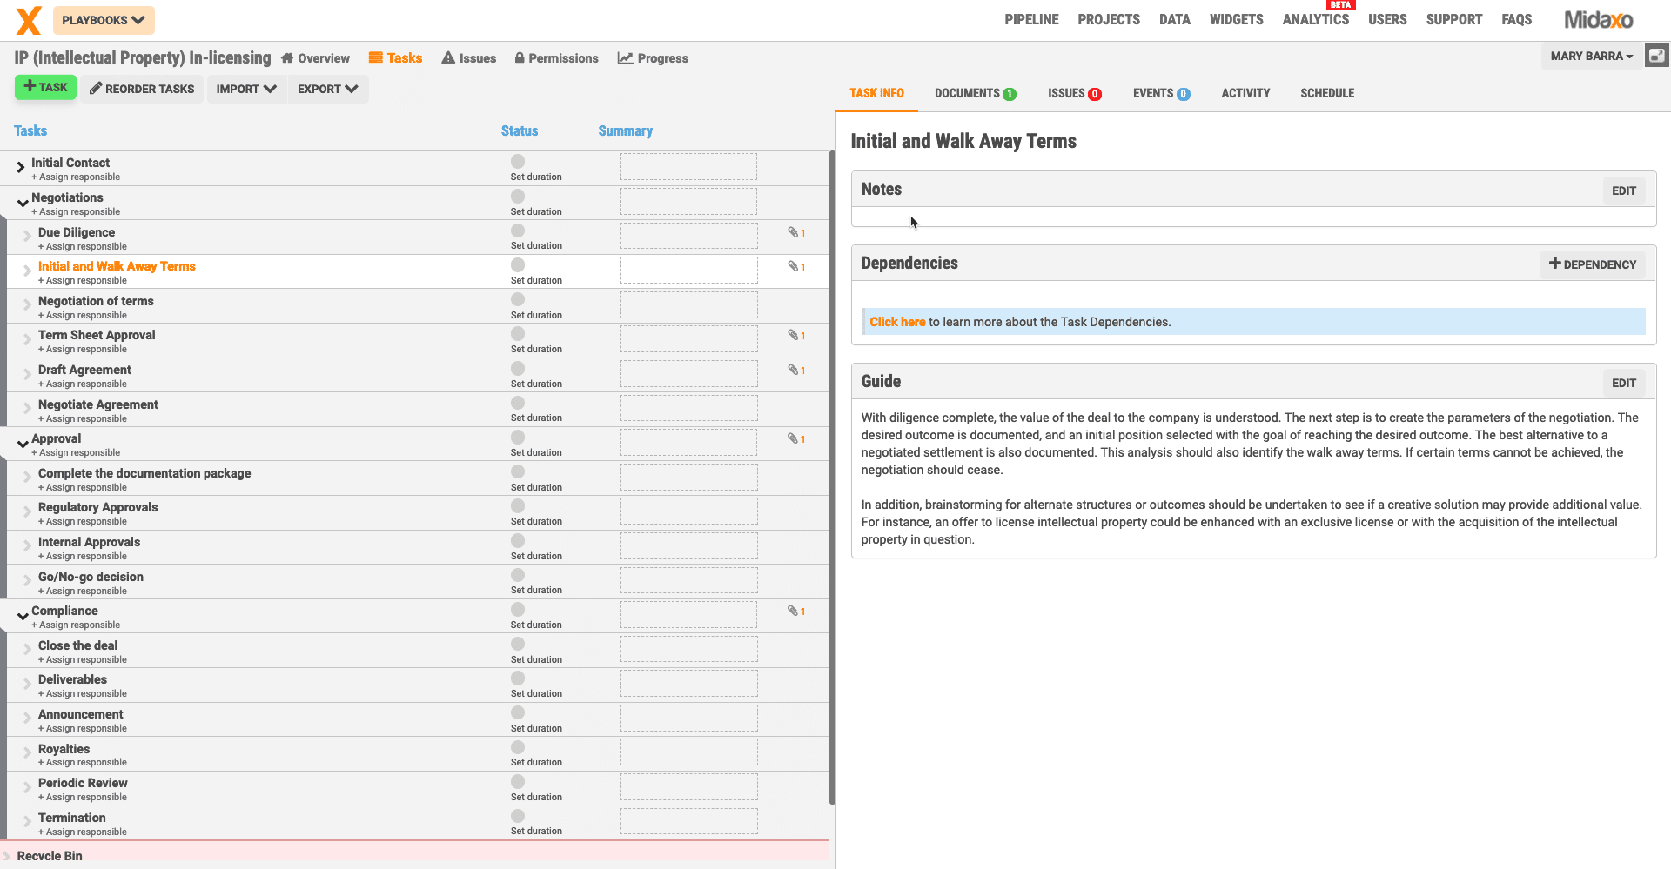Collapse the Approval task group
Screen dimensions: 1671x869
point(22,444)
